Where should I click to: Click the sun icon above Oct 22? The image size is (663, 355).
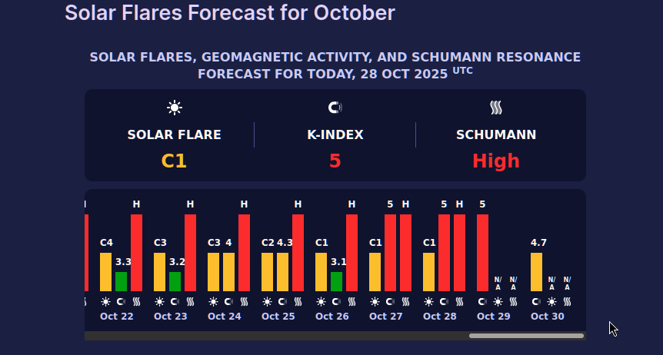(x=105, y=302)
